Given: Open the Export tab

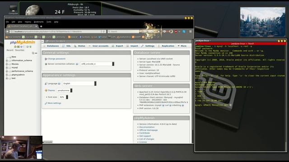Looking at the screenshot, I should tap(117, 46).
